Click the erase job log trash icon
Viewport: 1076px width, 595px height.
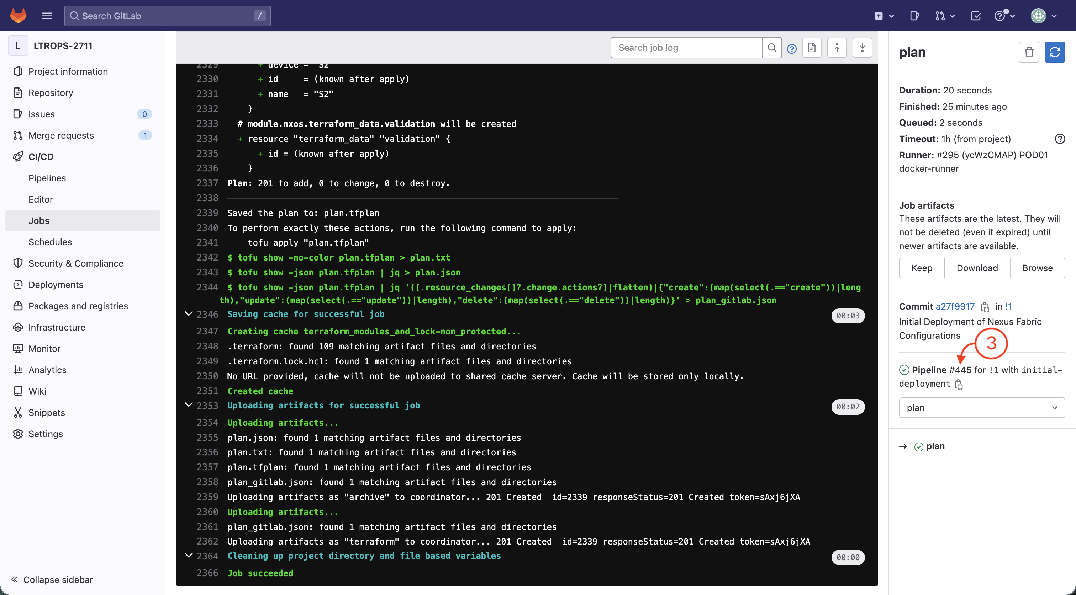pos(1029,52)
